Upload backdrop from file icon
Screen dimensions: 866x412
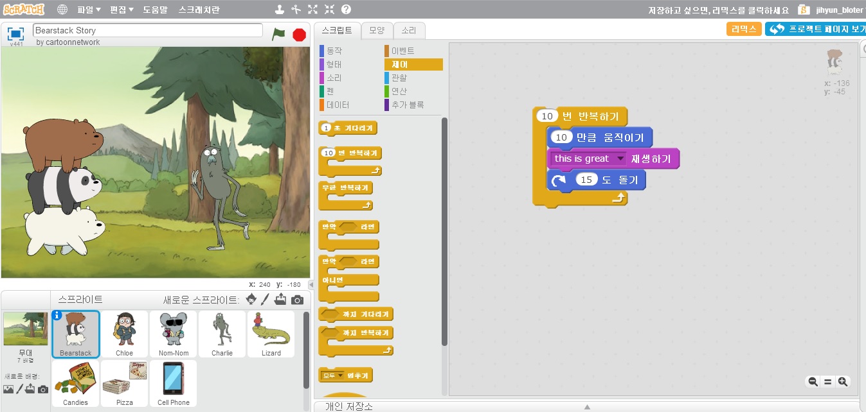[30, 389]
